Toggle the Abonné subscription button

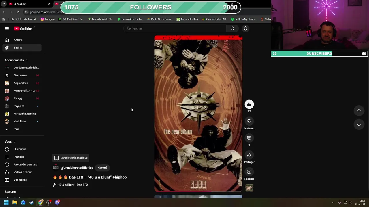tap(102, 168)
